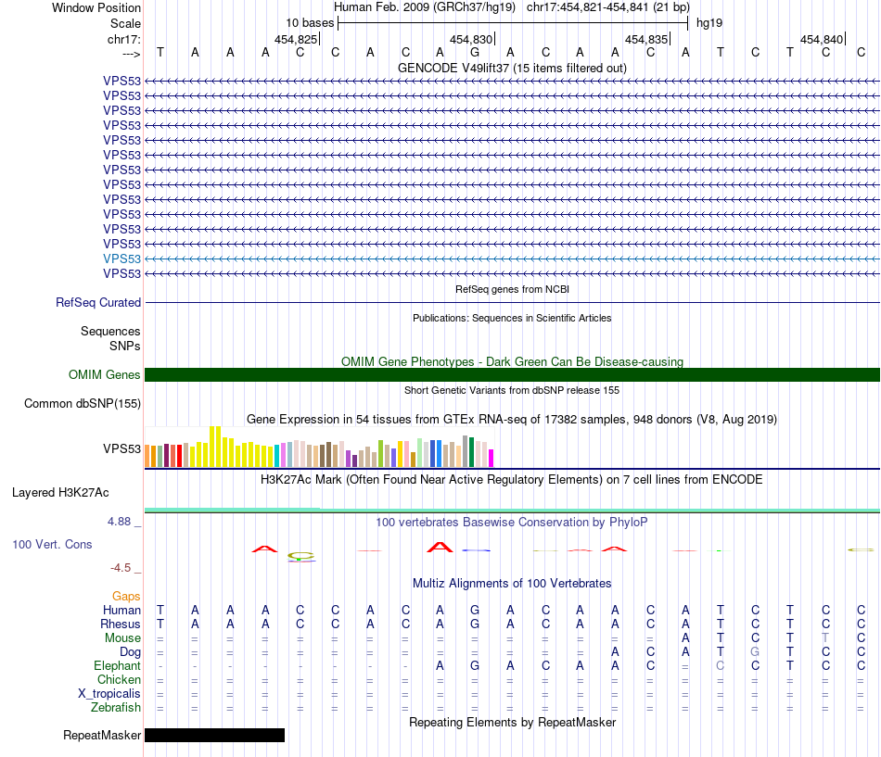Image resolution: width=881 pixels, height=757 pixels.
Task: Click the --> sequence direction arrow label
Action: 131,54
